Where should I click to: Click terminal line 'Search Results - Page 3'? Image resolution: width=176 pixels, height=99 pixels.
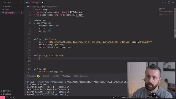click(48, 92)
